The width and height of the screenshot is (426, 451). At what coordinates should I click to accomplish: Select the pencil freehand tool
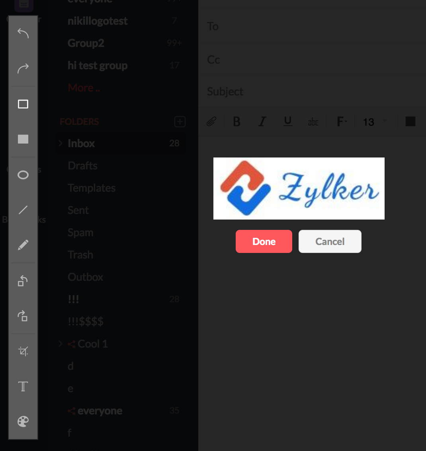pos(23,245)
